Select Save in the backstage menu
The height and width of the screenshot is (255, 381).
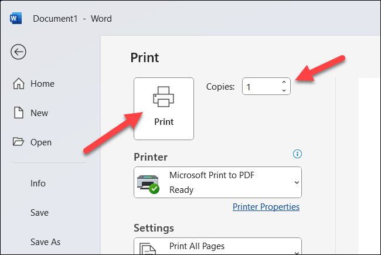pyautogui.click(x=39, y=213)
